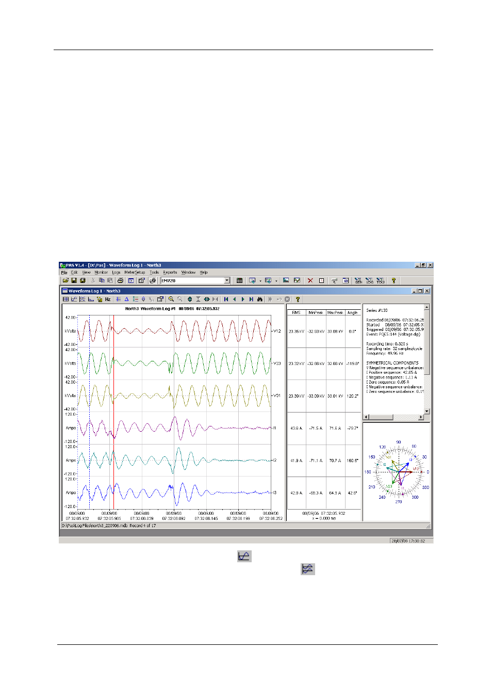The image size is (492, 697).
Task: Open the View menu
Action: tap(86, 272)
